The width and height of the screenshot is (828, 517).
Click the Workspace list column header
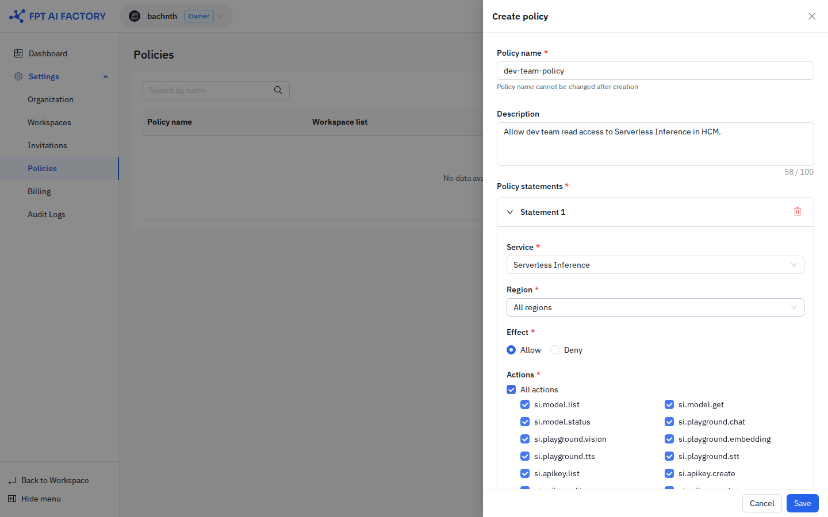click(340, 122)
